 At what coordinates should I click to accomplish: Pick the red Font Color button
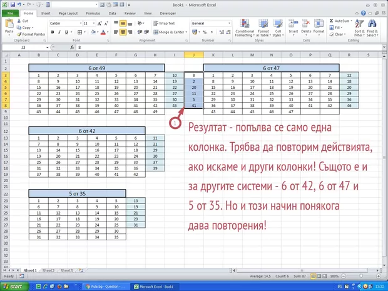[x=103, y=32]
